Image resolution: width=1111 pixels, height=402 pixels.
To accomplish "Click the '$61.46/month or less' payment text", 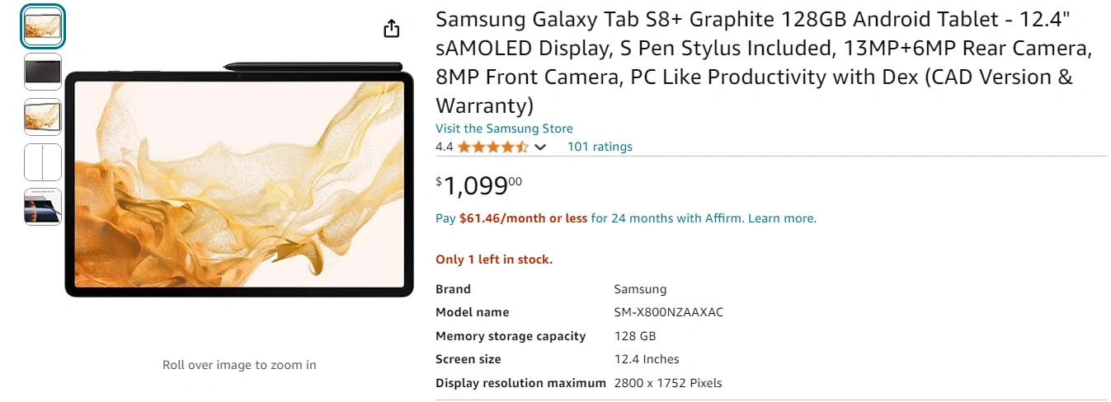I will click(523, 218).
